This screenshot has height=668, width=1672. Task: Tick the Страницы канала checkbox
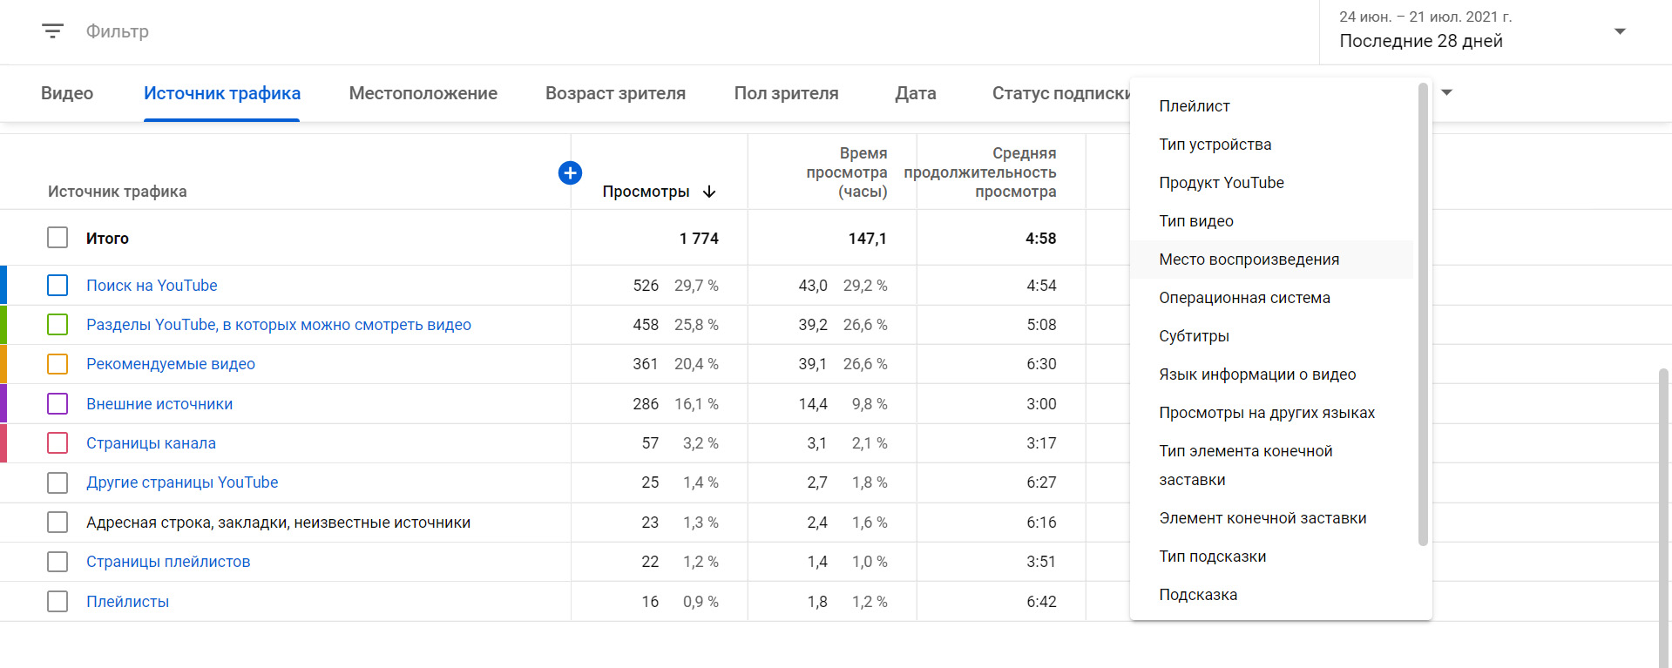tap(58, 443)
